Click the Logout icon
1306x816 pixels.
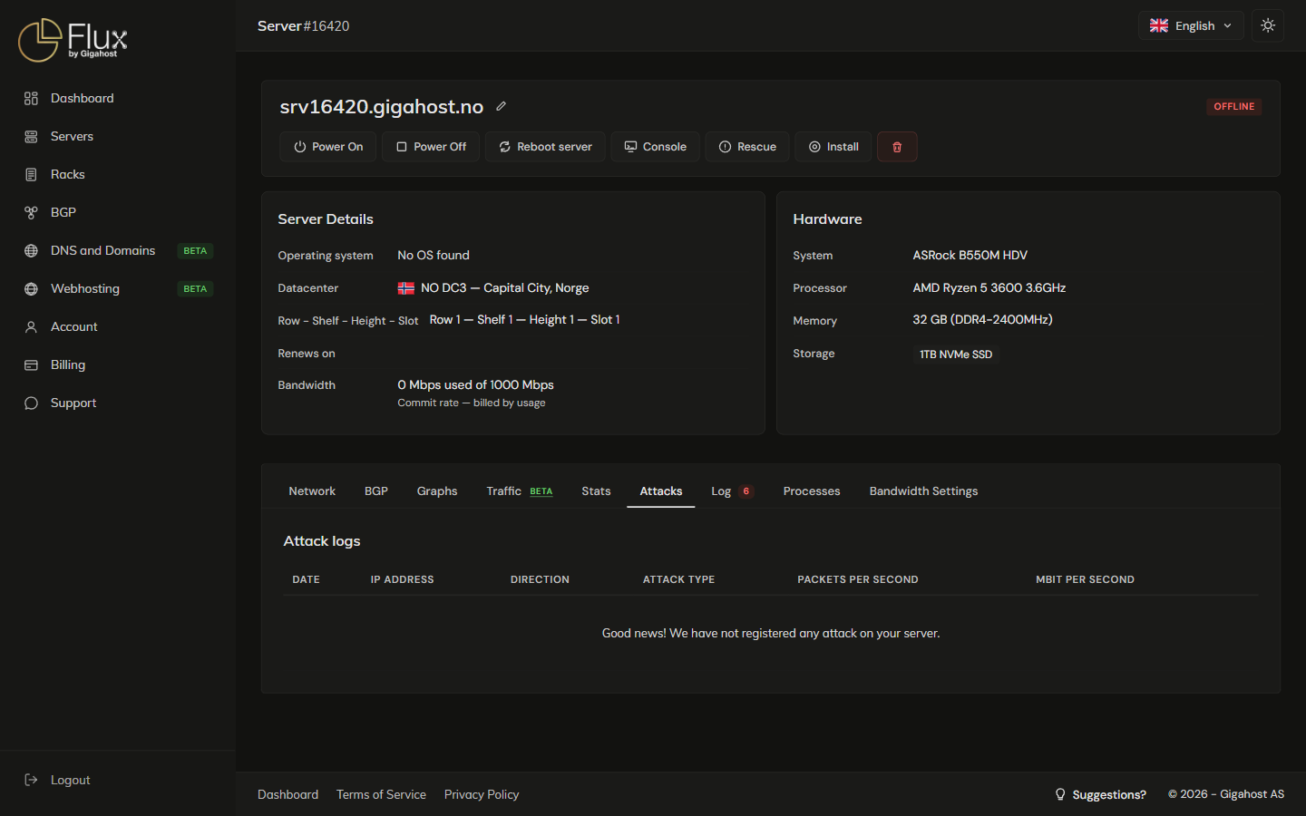pos(31,780)
